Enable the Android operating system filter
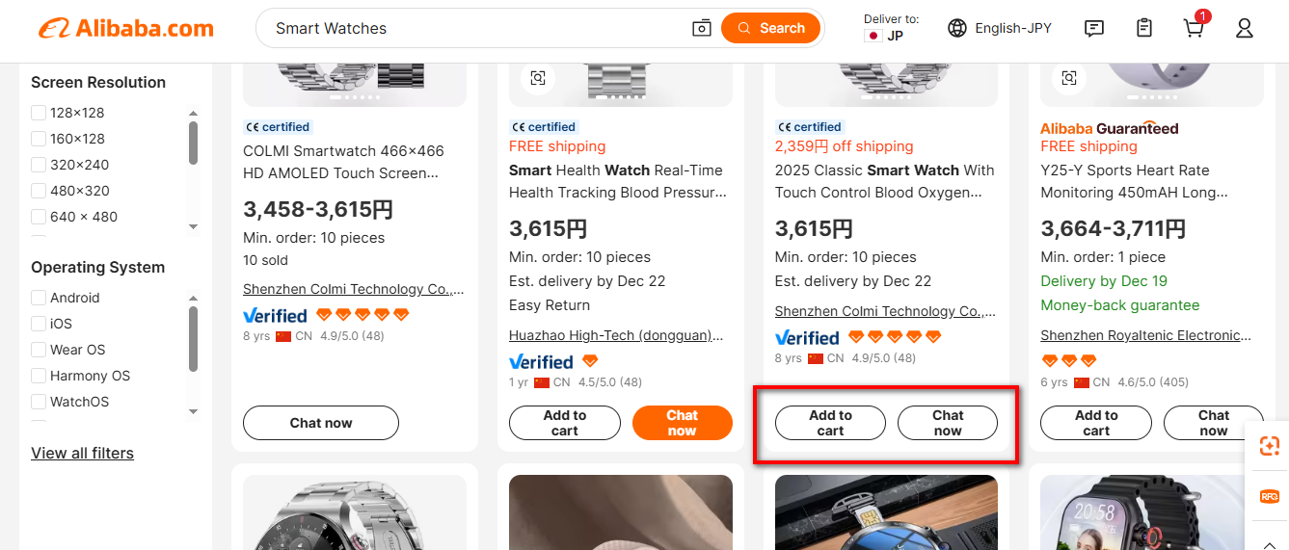 point(39,298)
